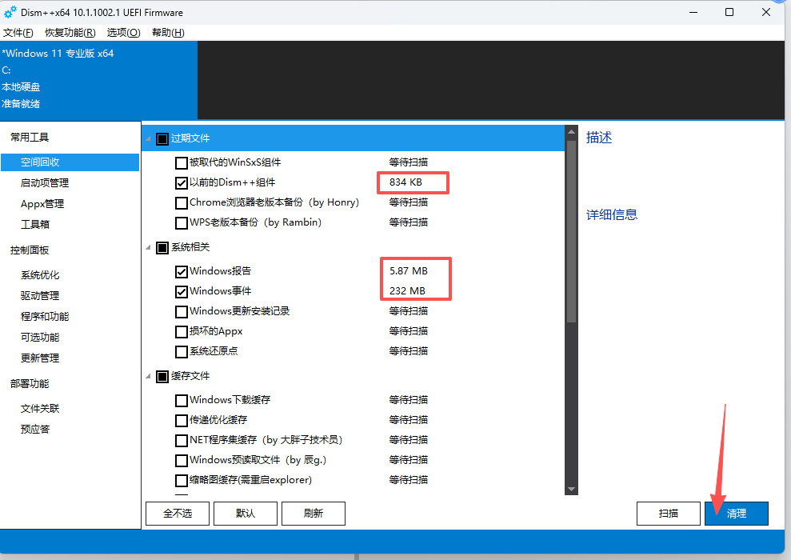Check 系统还原点 checkbox
Image resolution: width=791 pixels, height=560 pixels.
(x=181, y=351)
